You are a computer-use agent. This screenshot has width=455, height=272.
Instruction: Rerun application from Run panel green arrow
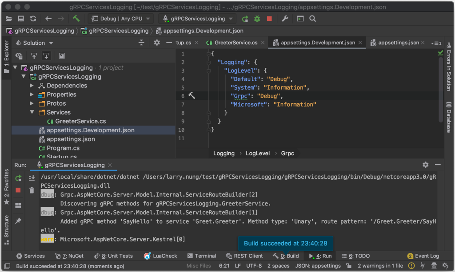click(18, 178)
